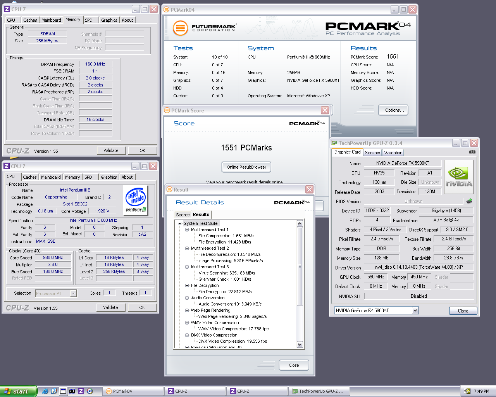Click Validate in the Memory CPU-Z window
Viewport: 496px width, 397px height.
[111, 150]
